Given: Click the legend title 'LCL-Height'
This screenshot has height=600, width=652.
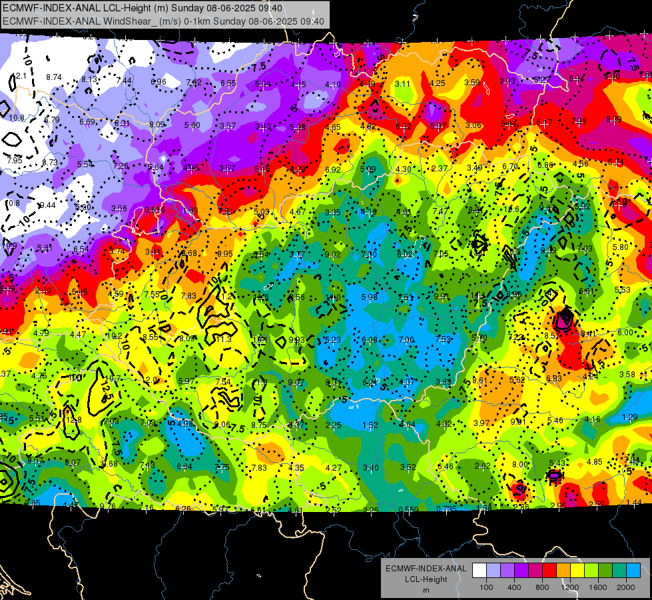Looking at the screenshot, I should click(426, 579).
